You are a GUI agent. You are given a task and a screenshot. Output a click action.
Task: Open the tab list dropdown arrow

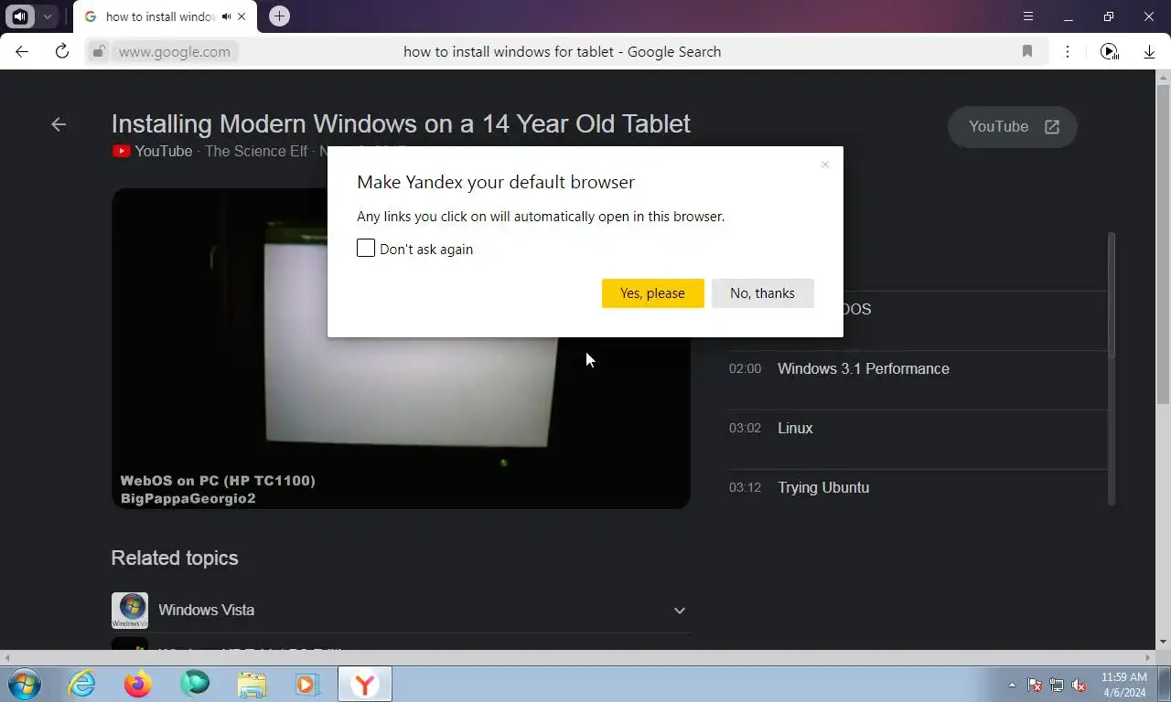tap(47, 16)
